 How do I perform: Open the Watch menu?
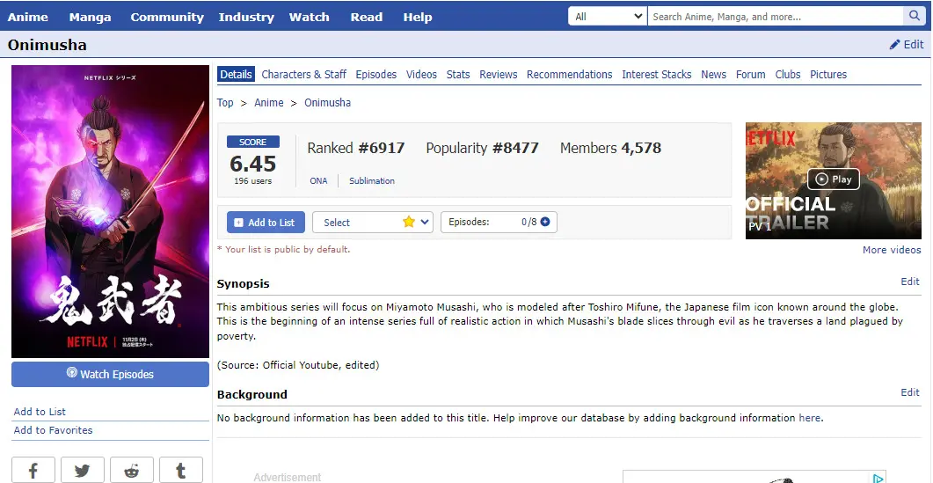(309, 17)
